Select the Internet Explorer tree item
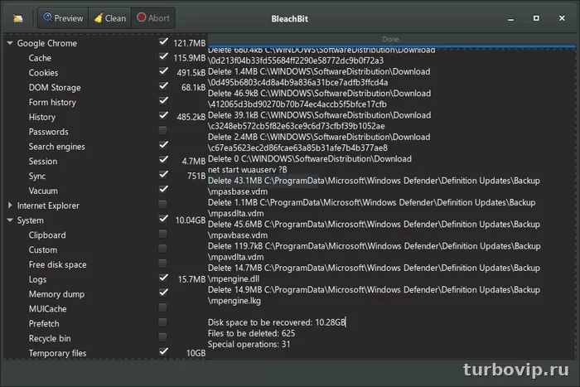This screenshot has height=387, width=580. (x=48, y=206)
